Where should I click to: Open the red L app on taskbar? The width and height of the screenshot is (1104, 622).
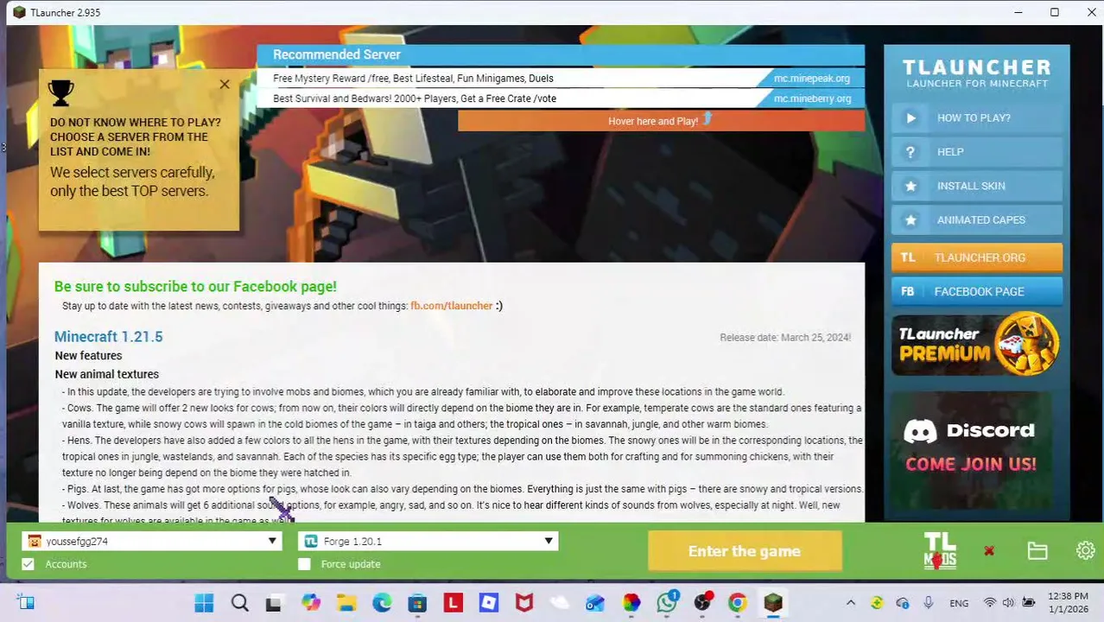453,603
